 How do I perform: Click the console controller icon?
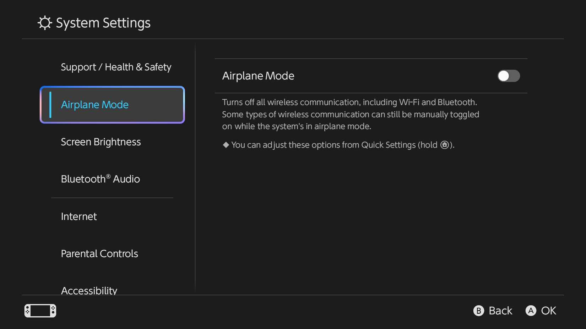(x=40, y=311)
